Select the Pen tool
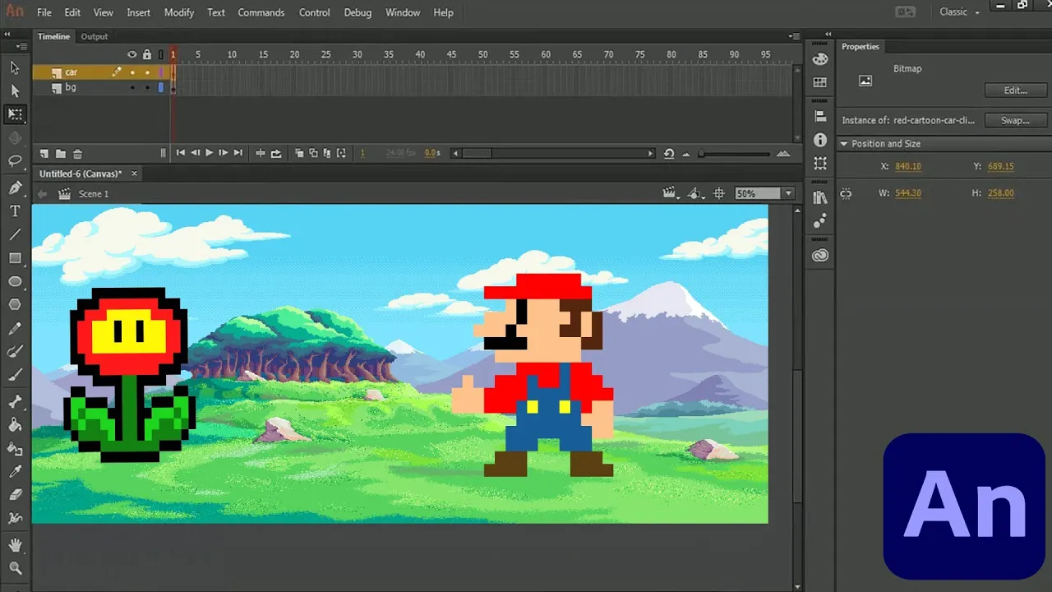 (15, 188)
